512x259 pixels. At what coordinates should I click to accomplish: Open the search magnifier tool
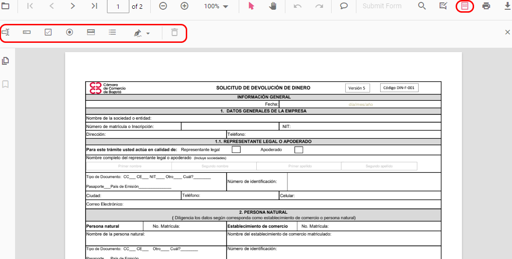pyautogui.click(x=422, y=6)
